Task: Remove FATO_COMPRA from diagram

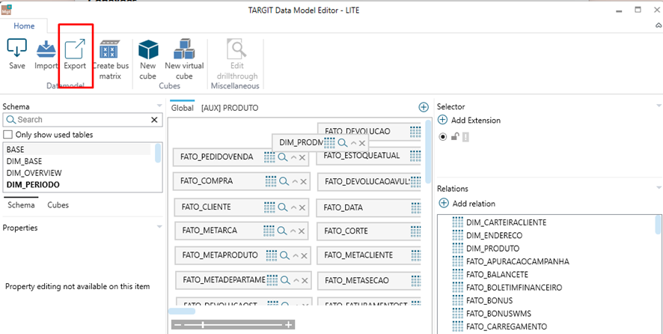Action: [303, 182]
